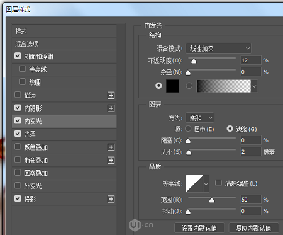Viewport: 283px width, 235px height.
Task: Add another 内阴影 effect with plus icon
Action: (111, 108)
